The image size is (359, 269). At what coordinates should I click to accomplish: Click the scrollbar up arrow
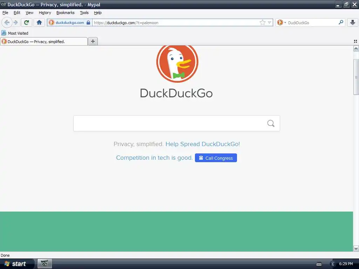tap(356, 48)
